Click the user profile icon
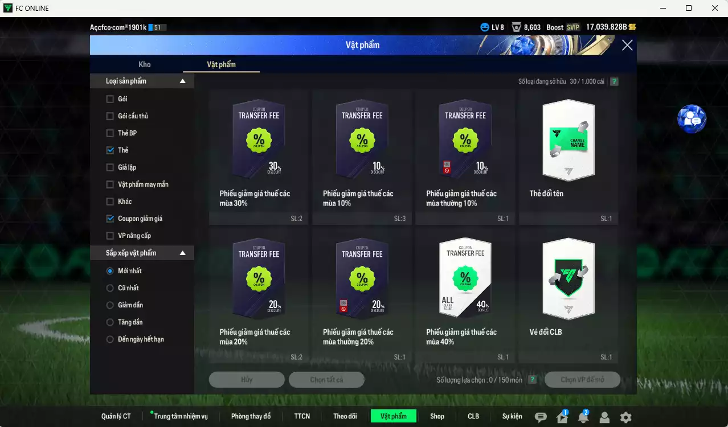728x427 pixels. pyautogui.click(x=604, y=417)
